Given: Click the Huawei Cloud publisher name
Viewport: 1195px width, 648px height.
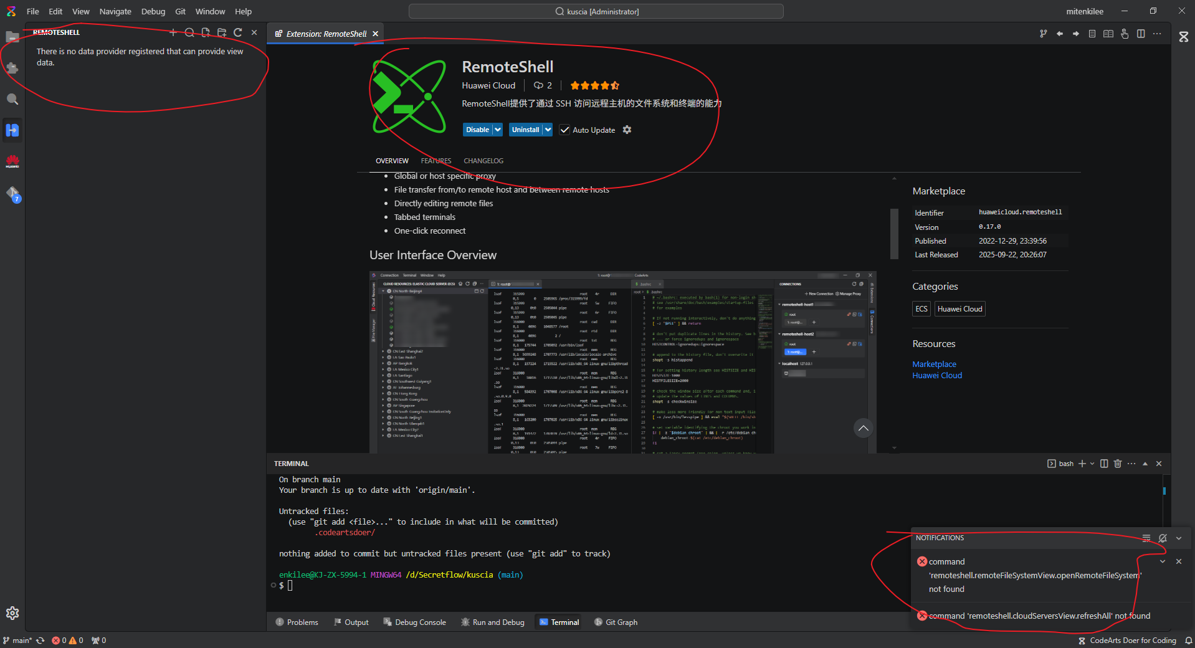Looking at the screenshot, I should tap(488, 85).
